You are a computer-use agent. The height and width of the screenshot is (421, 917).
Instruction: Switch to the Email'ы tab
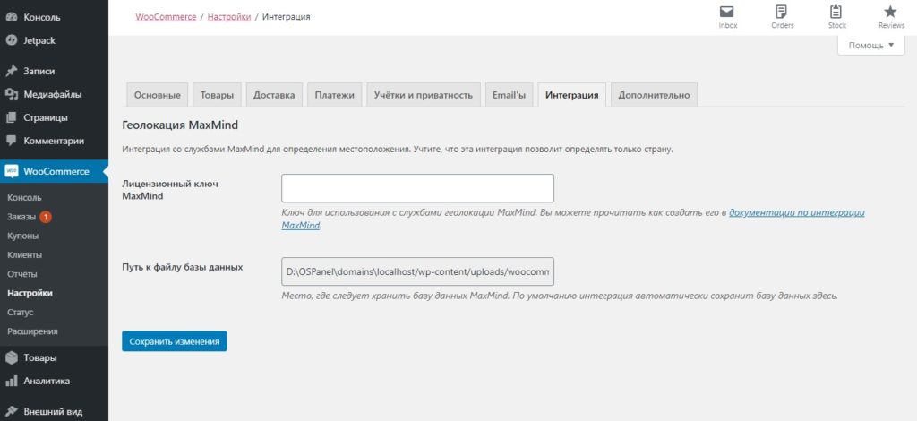click(509, 95)
